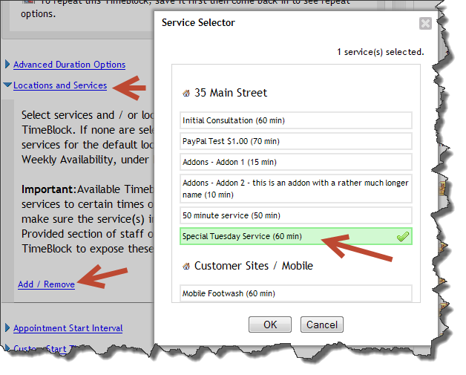The width and height of the screenshot is (466, 375).
Task: Select 50 minute service (50 min)
Action: pos(295,215)
